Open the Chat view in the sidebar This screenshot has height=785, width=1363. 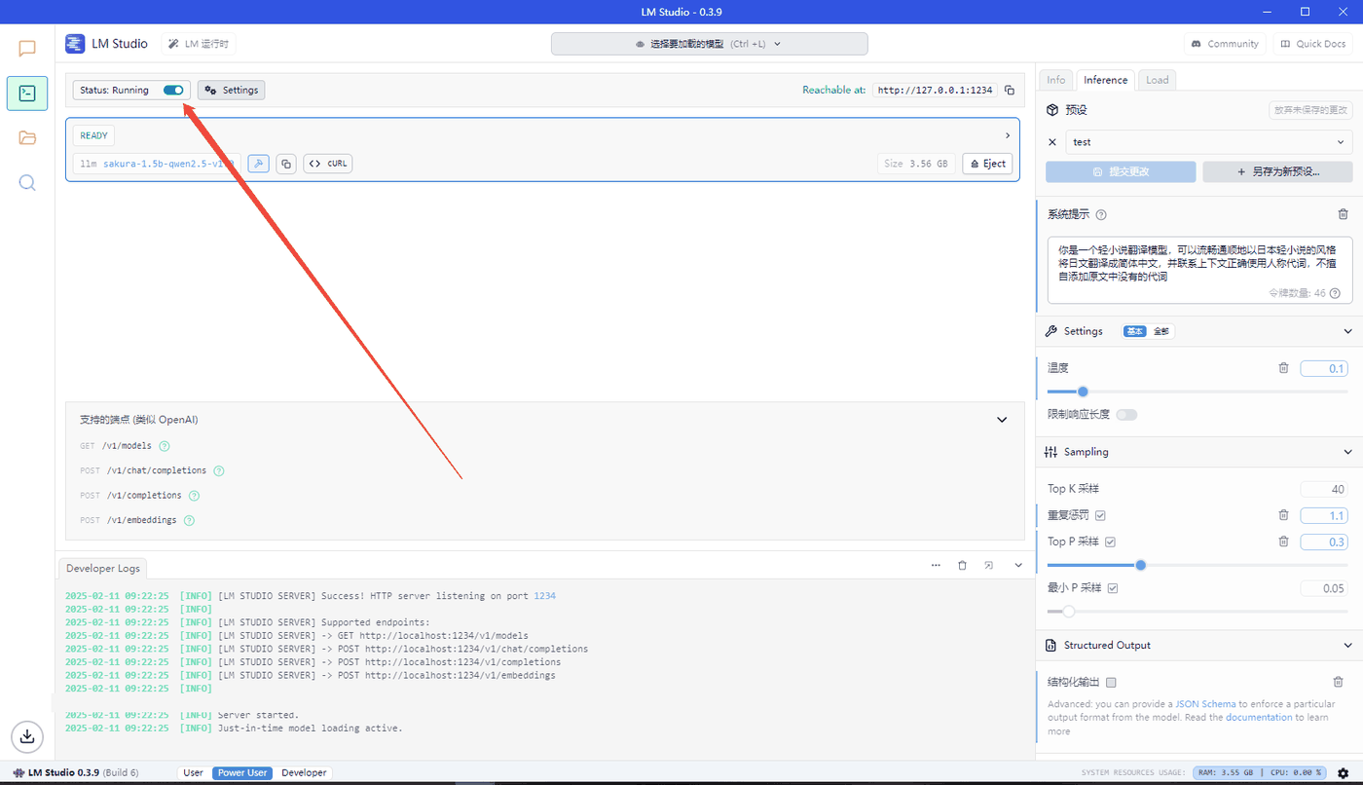point(27,49)
